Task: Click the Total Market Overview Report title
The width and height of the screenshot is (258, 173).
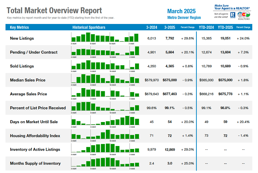Action: point(54,11)
